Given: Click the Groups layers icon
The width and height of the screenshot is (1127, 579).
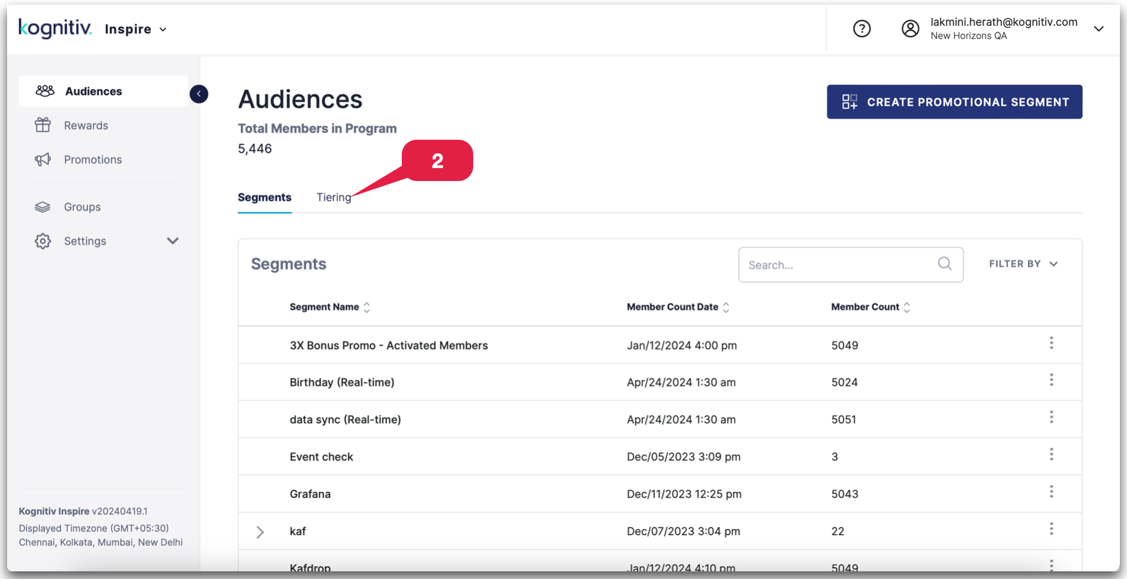Looking at the screenshot, I should coord(42,207).
